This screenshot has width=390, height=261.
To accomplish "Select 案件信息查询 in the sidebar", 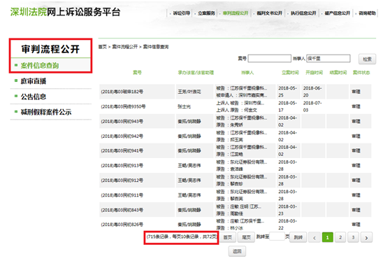I will tap(40, 66).
